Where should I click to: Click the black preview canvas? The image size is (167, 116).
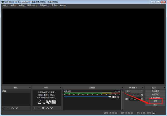pyautogui.click(x=83, y=46)
